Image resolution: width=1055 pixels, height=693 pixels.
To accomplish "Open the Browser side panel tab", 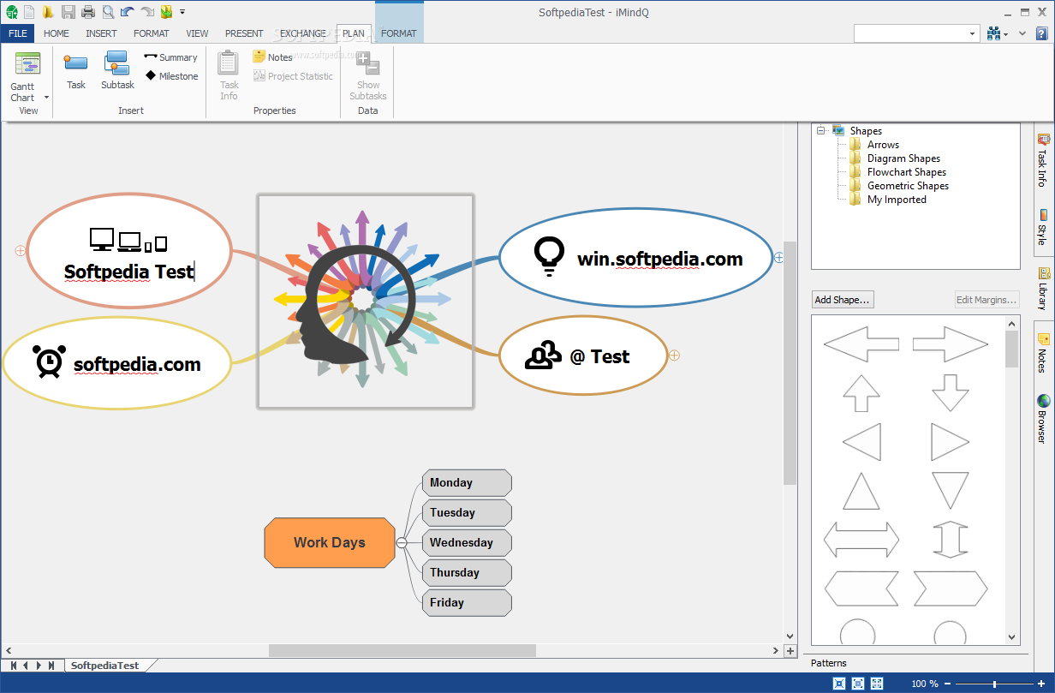I will [1042, 419].
